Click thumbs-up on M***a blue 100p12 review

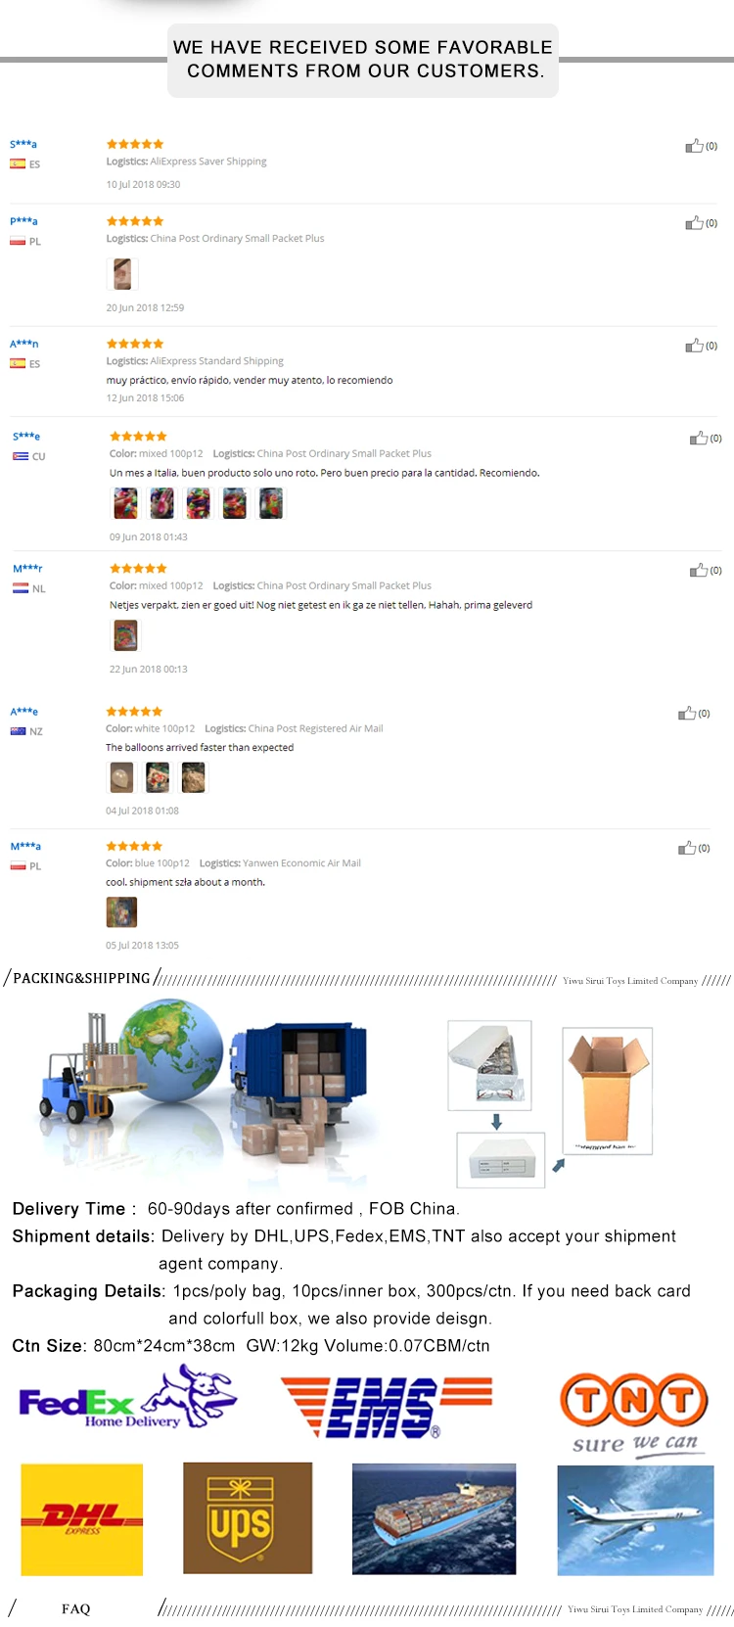tap(687, 848)
